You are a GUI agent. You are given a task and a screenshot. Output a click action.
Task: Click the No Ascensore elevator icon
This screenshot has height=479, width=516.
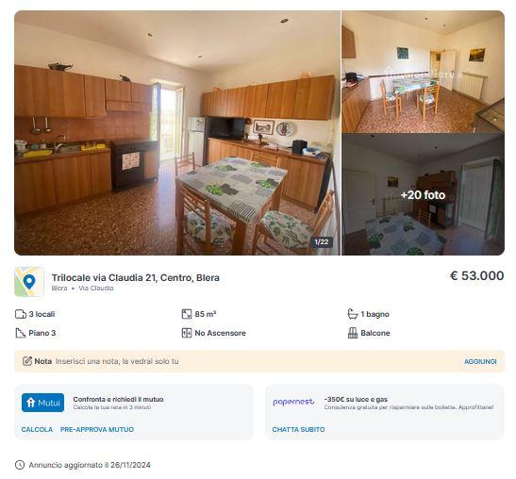187,333
